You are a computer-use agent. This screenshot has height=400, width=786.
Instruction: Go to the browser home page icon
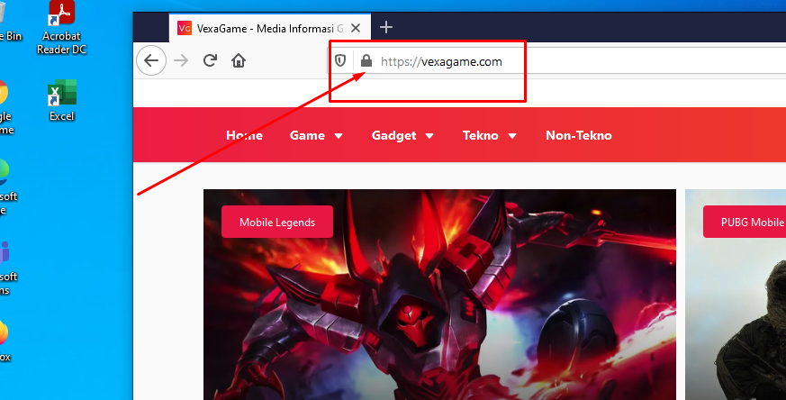239,61
